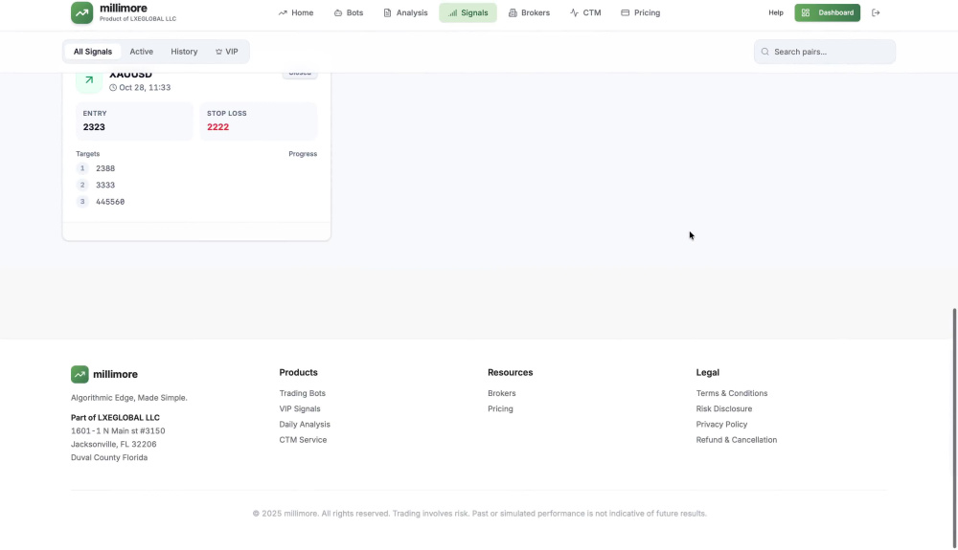Viewport: 958px width, 550px height.
Task: Open the Bots nav item
Action: point(349,12)
